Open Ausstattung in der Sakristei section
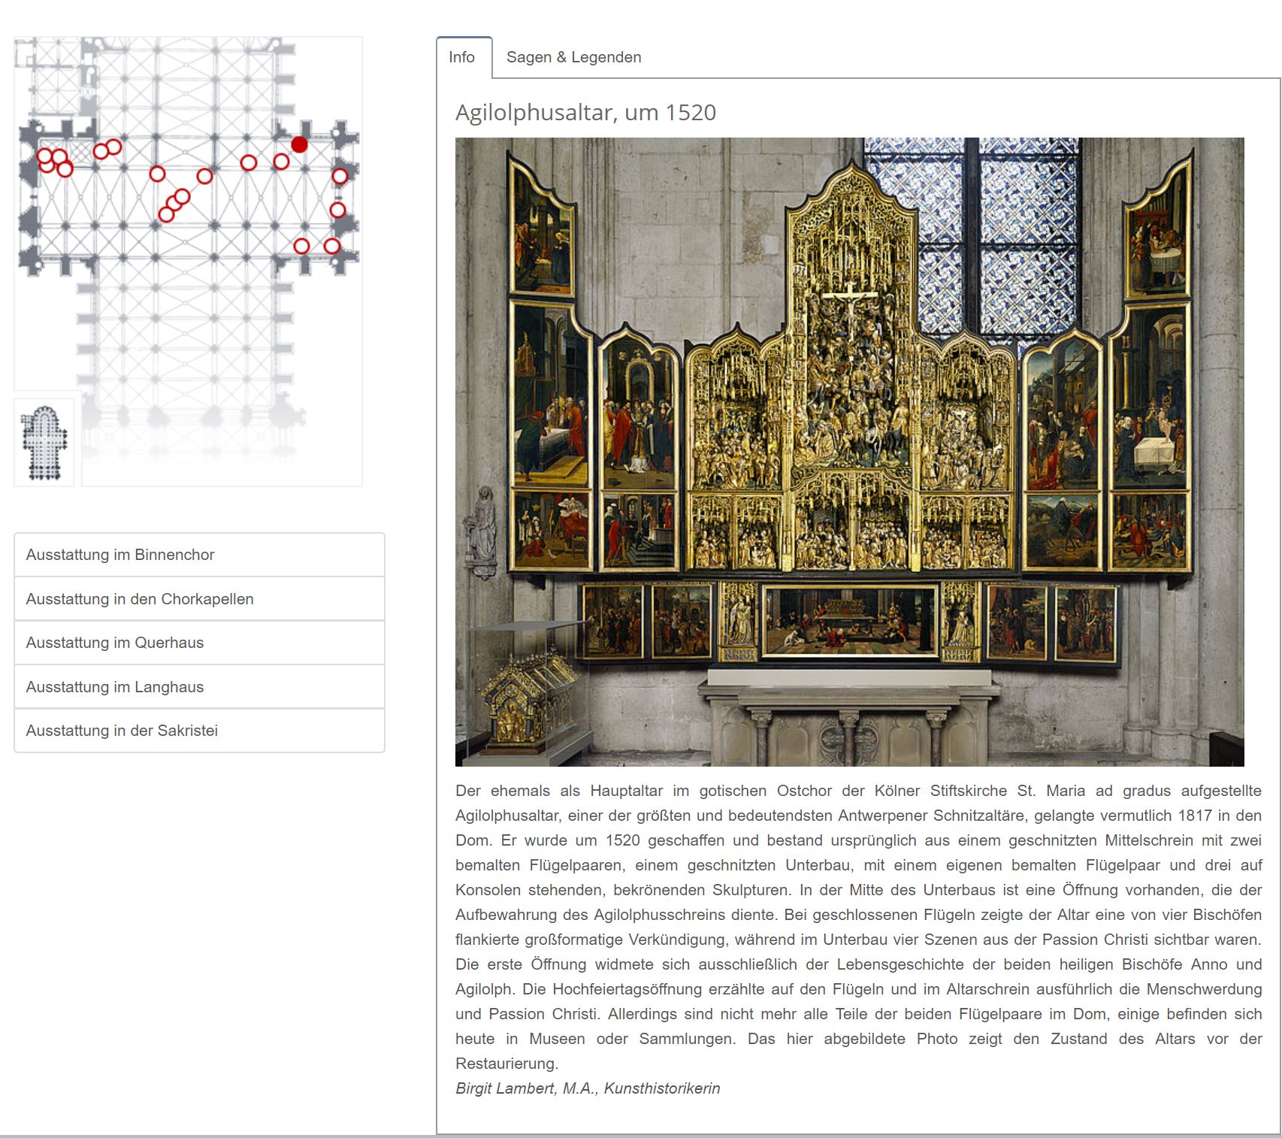Viewport: 1282px width, 1138px height. click(x=199, y=731)
